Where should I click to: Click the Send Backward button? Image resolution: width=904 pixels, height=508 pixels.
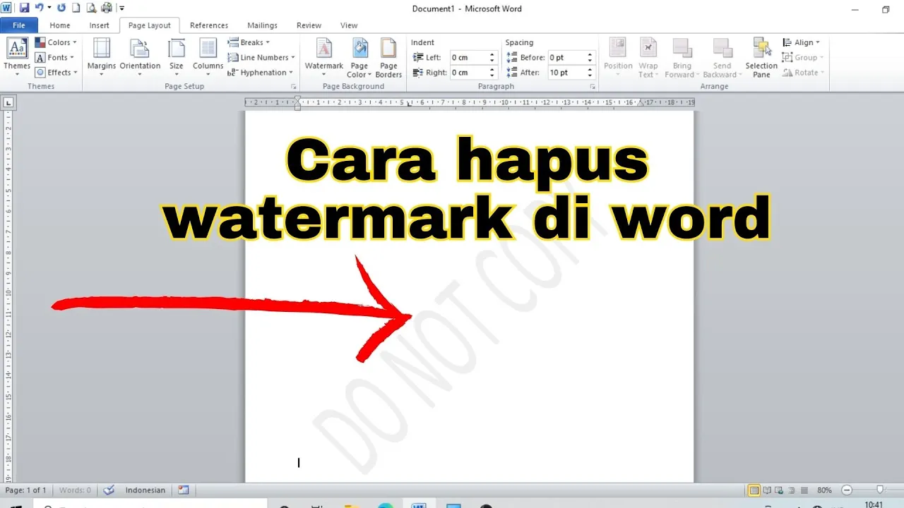click(722, 58)
